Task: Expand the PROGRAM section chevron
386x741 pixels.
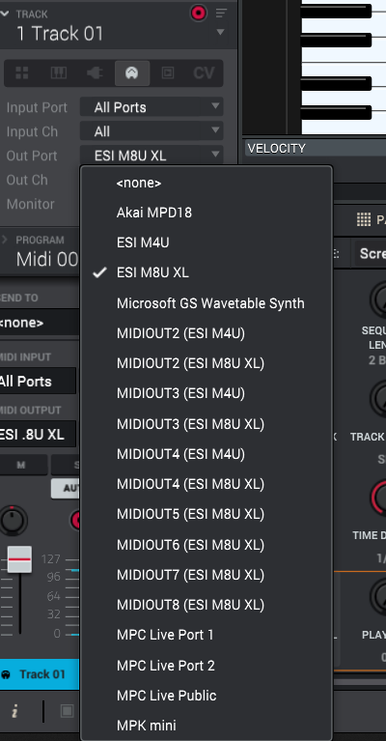Action: 5,240
